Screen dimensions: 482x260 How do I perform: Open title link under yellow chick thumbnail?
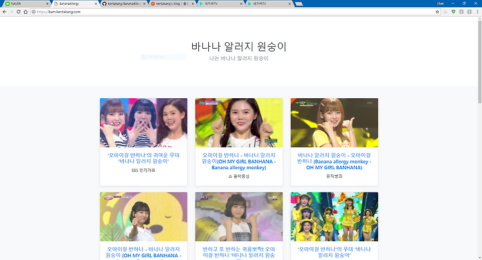click(143, 253)
